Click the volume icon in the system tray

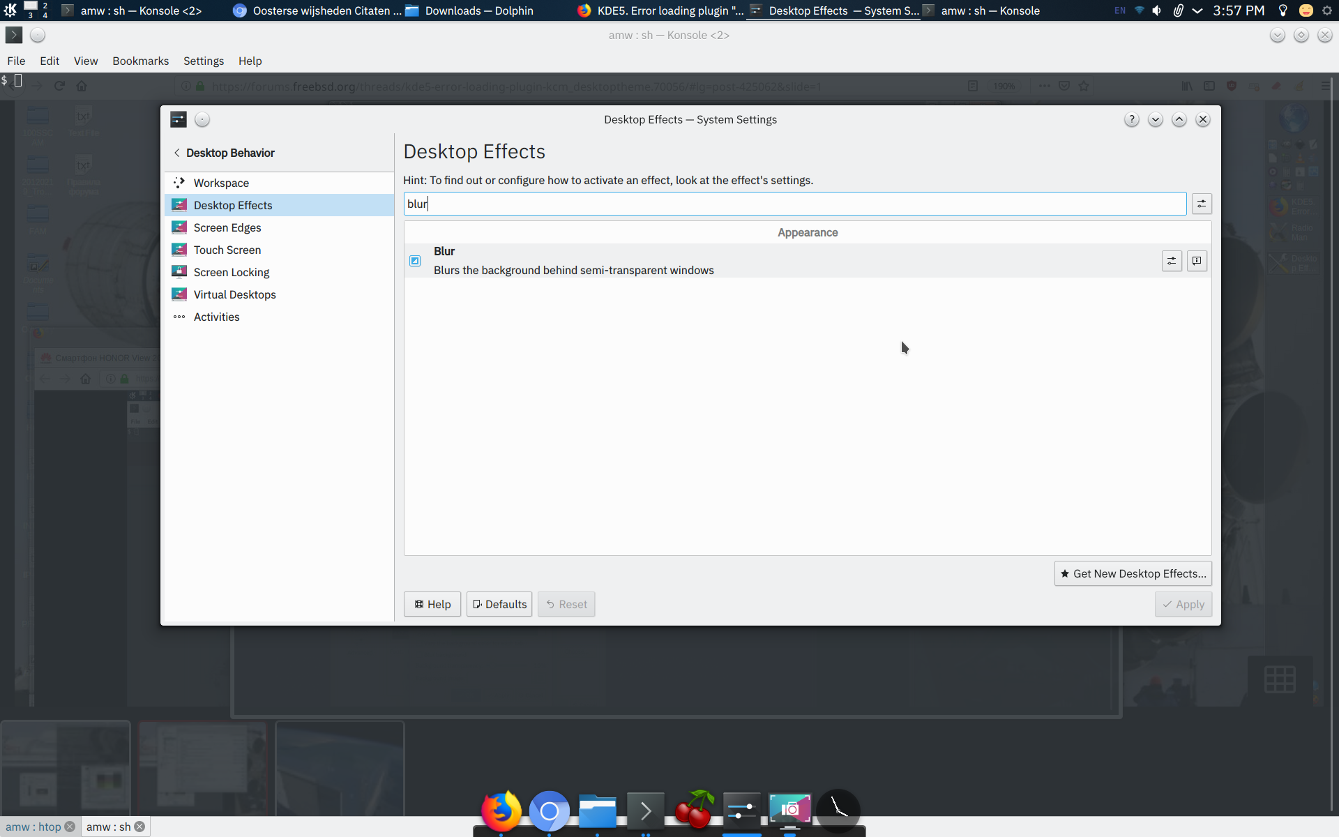[1157, 10]
